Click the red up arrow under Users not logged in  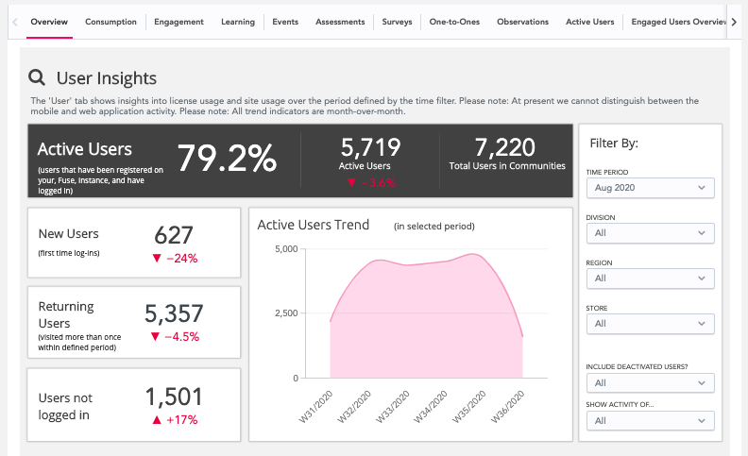tap(156, 419)
